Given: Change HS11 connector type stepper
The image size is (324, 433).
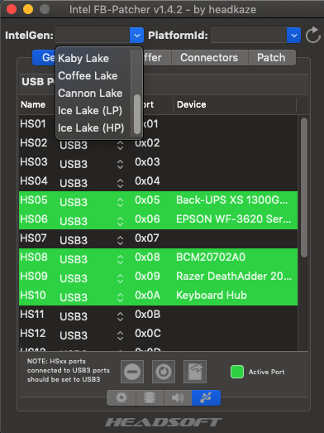Looking at the screenshot, I should tap(120, 316).
